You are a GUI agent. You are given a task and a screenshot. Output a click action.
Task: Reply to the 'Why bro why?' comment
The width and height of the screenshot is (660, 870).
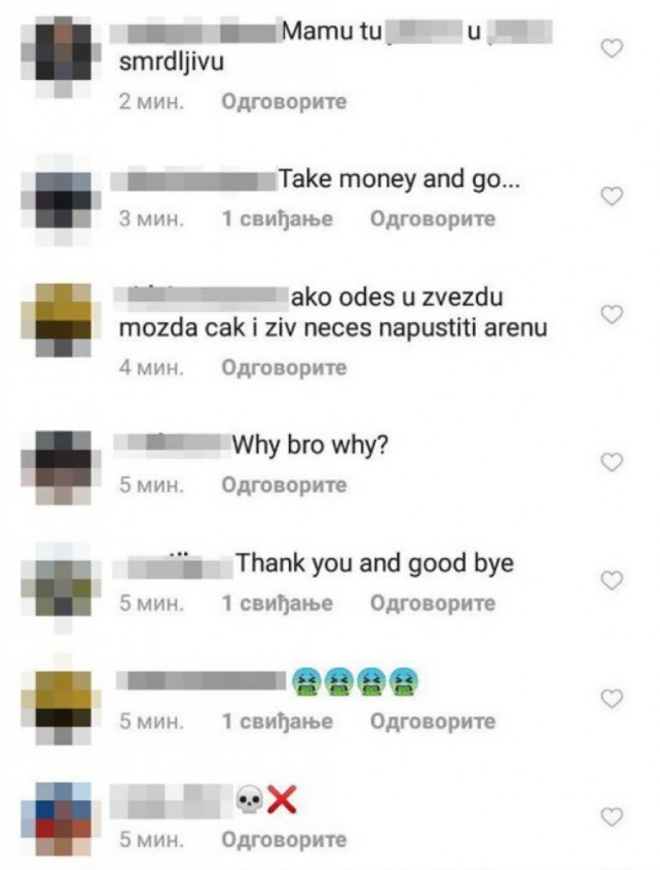coord(284,485)
